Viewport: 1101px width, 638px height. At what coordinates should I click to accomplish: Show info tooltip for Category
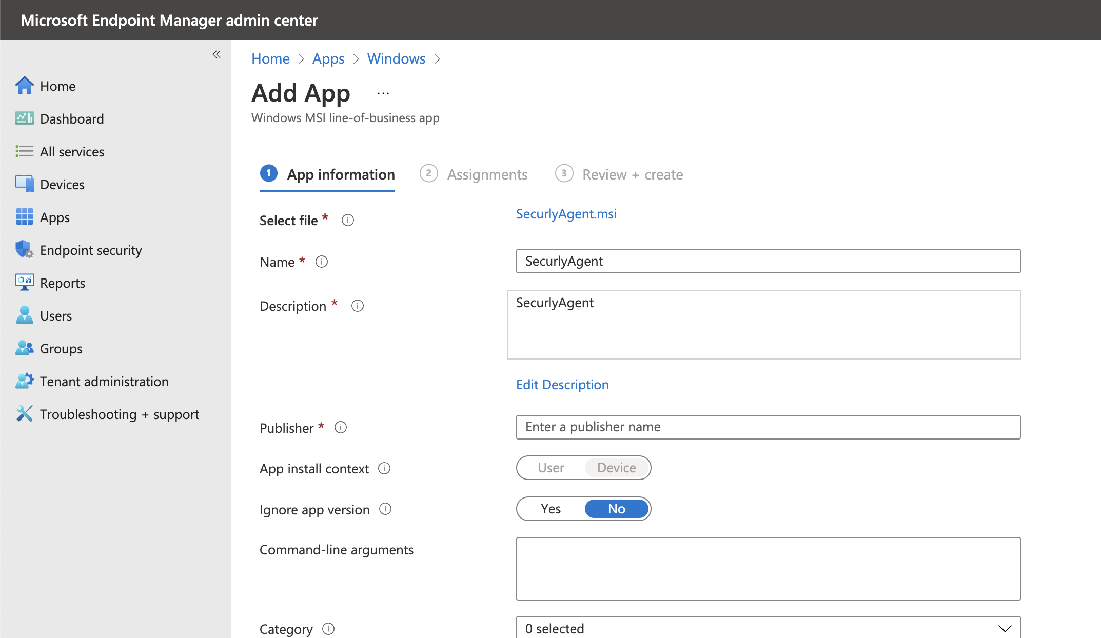pos(328,628)
